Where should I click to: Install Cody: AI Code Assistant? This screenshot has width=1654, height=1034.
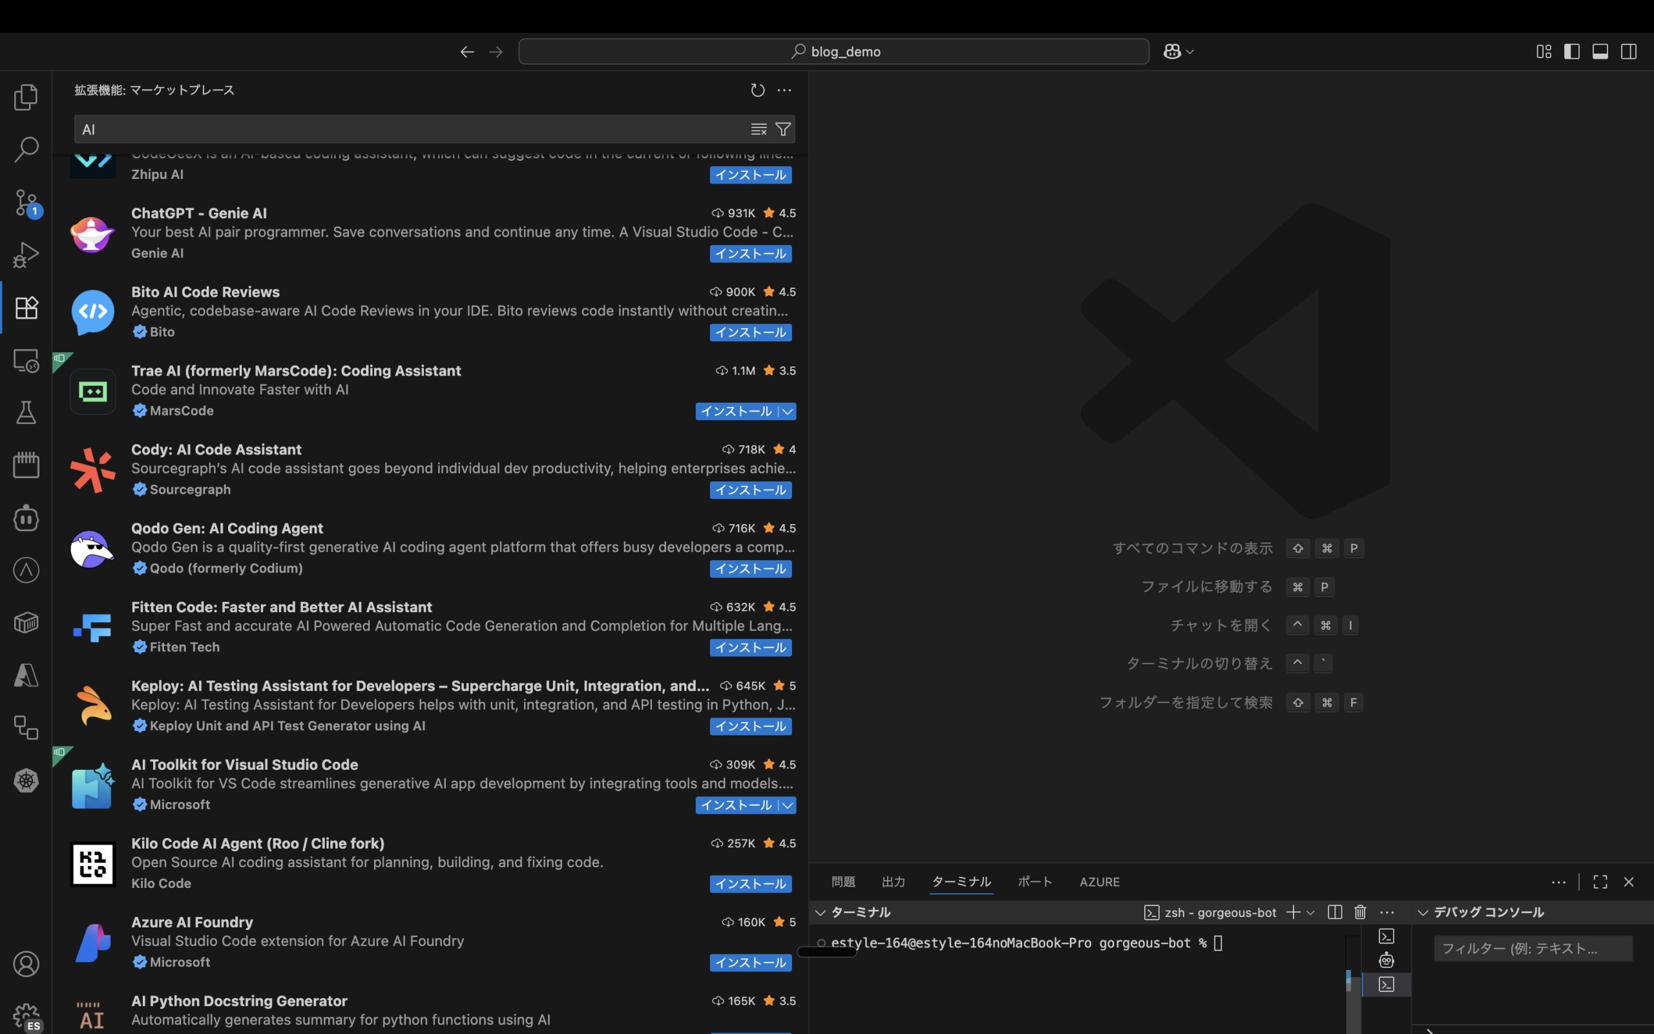pos(751,491)
